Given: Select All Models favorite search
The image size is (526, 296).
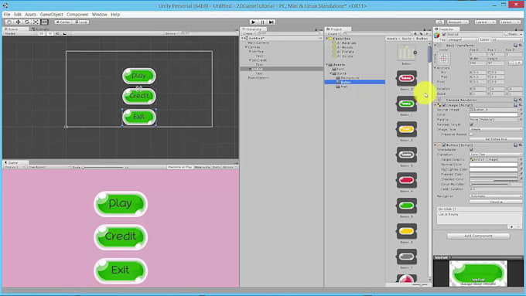Looking at the screenshot, I should coord(342,47).
